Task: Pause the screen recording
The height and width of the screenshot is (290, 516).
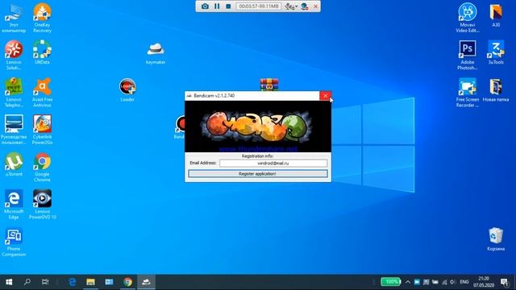Action: coord(217,6)
